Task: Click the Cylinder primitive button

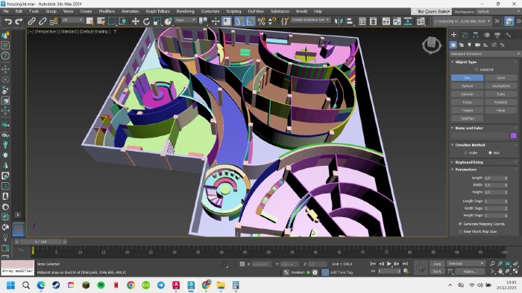Action: coord(467,94)
